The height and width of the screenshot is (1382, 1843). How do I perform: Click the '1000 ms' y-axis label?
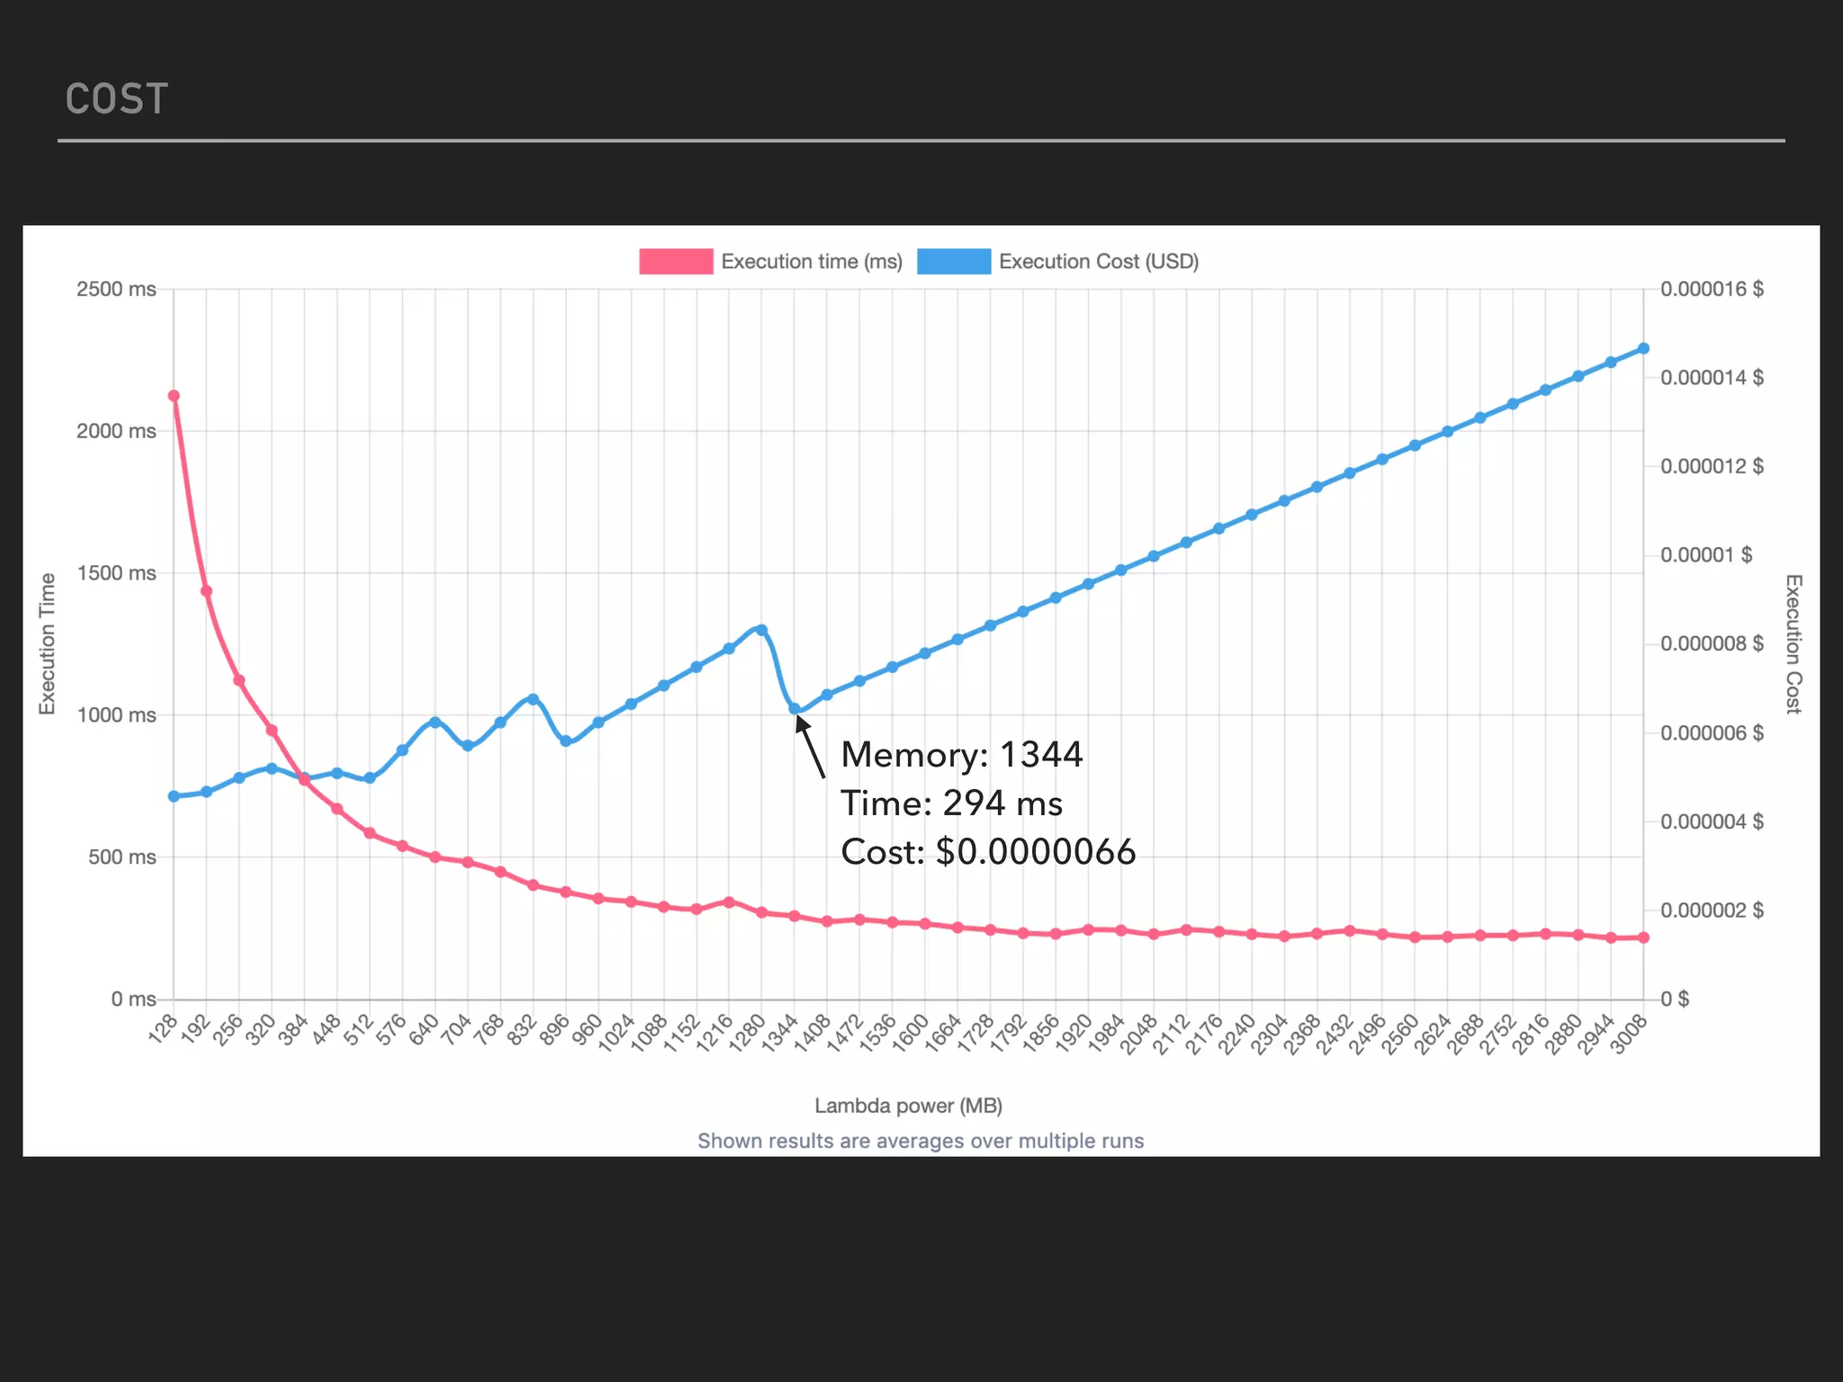click(x=116, y=715)
